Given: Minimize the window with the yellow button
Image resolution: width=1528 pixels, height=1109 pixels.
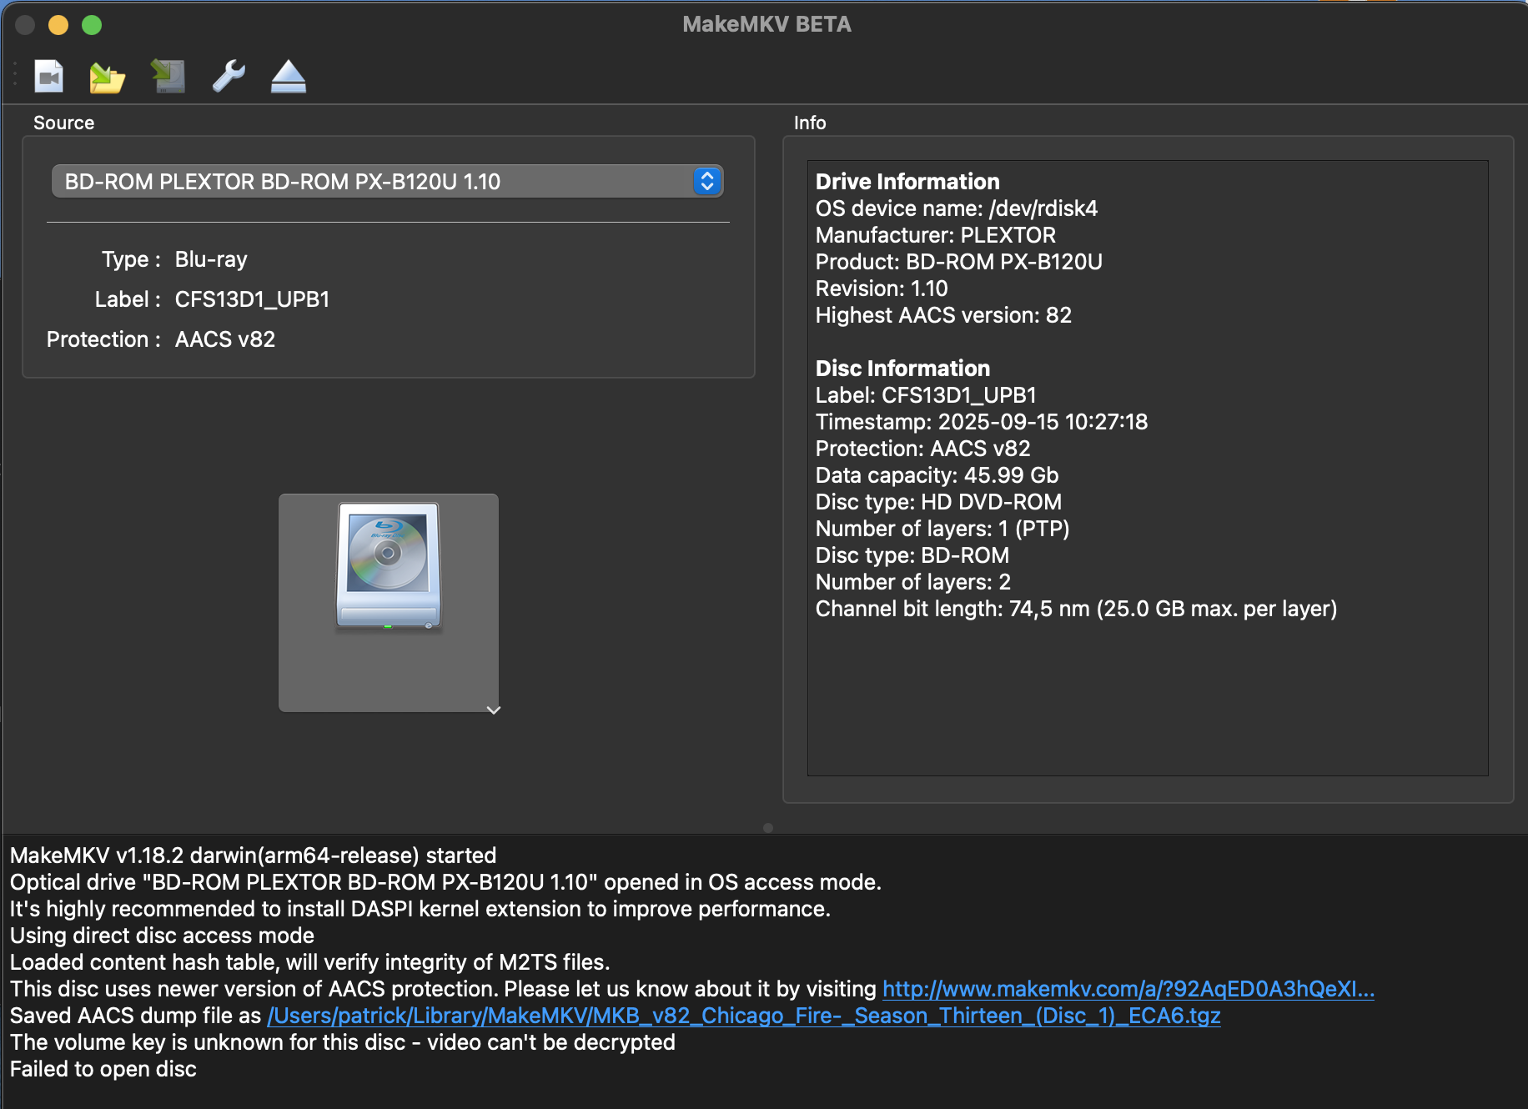Looking at the screenshot, I should (x=58, y=25).
